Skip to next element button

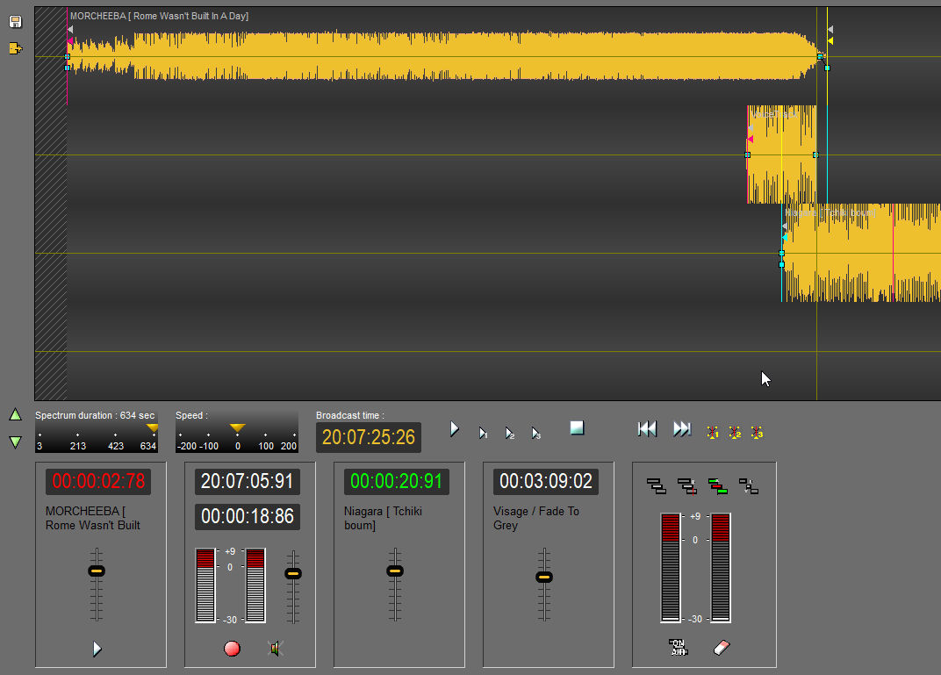click(x=682, y=428)
